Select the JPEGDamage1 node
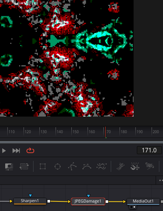This screenshot has width=163, height=211. pyautogui.click(x=88, y=201)
